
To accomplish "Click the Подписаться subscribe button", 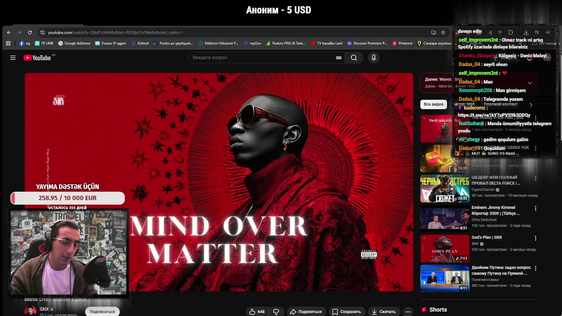I will point(102,312).
